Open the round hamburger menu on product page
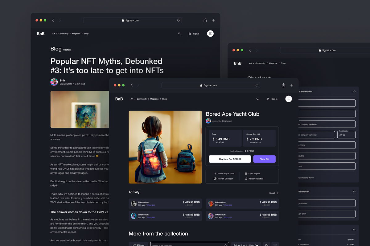Screen dimensions: 370x246 (x=289, y=99)
